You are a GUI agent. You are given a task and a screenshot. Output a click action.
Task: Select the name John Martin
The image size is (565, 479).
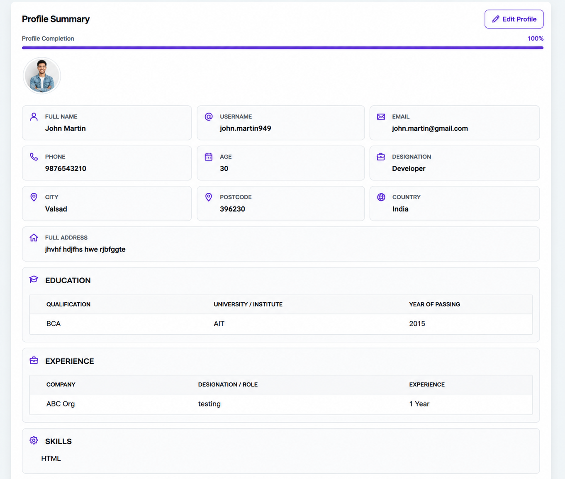point(66,129)
